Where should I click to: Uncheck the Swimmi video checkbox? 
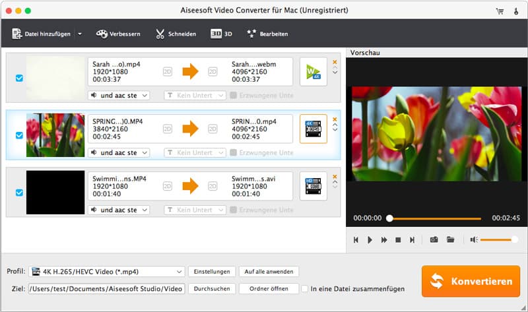coord(19,193)
